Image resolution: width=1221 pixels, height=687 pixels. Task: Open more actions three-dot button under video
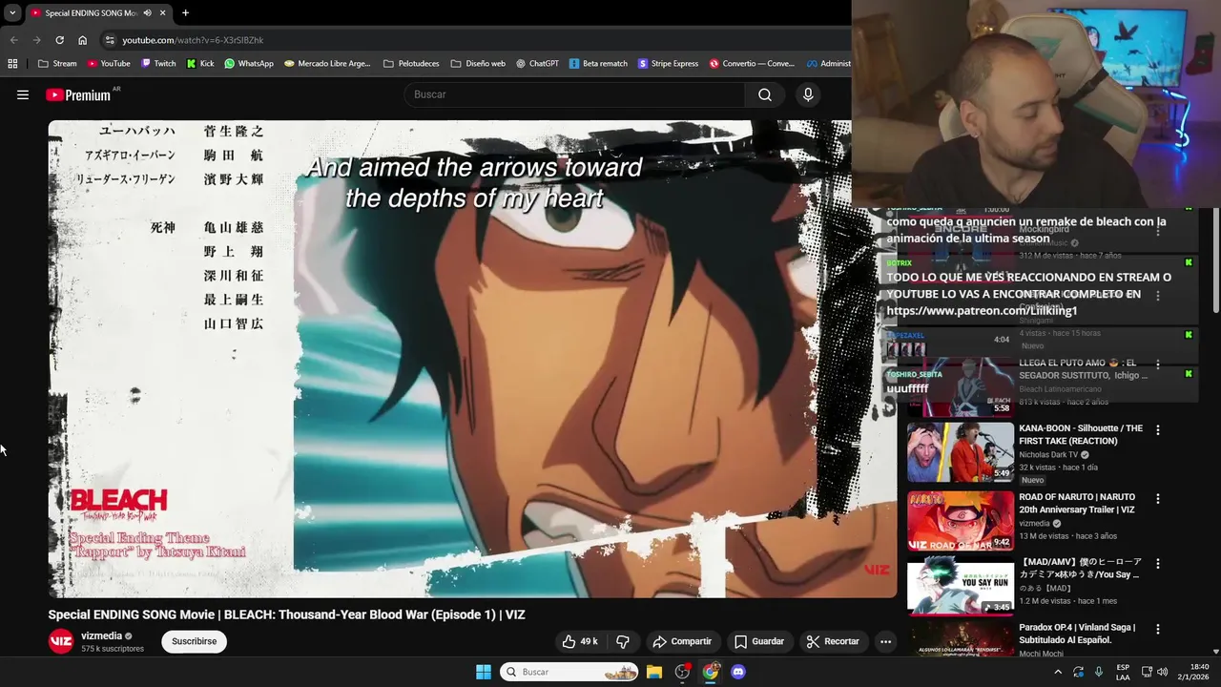coord(885,641)
